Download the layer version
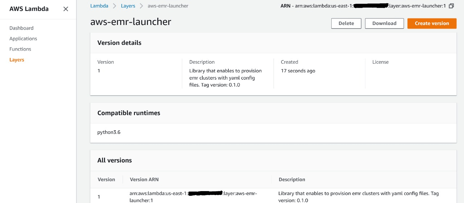The height and width of the screenshot is (203, 464). tap(384, 23)
